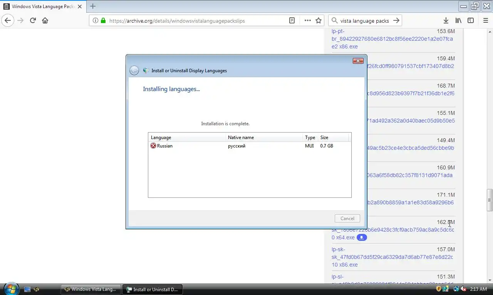Select the Russian language row

point(249,146)
